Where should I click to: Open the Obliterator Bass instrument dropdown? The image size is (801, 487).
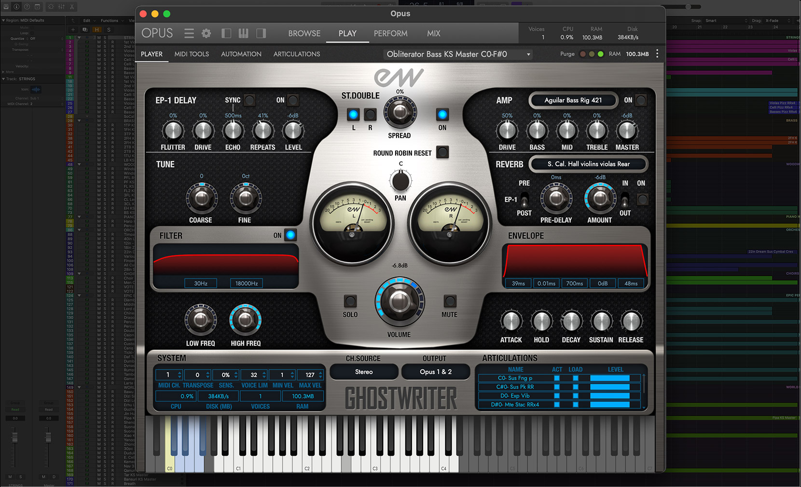pos(458,54)
